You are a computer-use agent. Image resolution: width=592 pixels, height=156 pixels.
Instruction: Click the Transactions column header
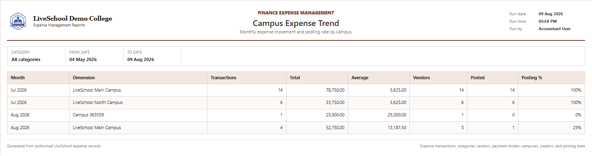pyautogui.click(x=247, y=78)
